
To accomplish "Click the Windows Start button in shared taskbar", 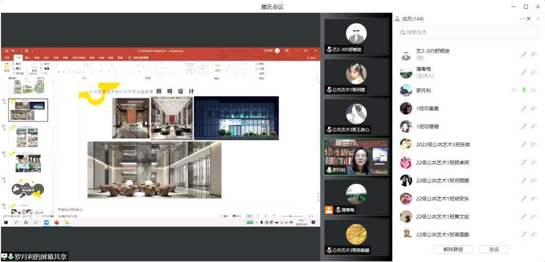I will 6,222.
